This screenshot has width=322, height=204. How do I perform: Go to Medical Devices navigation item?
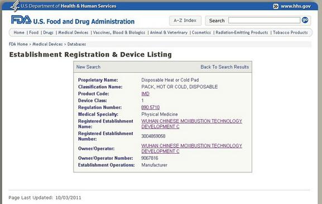click(73, 32)
